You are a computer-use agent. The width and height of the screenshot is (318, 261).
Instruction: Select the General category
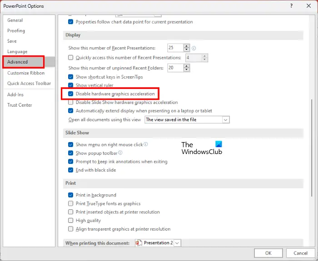(15, 20)
